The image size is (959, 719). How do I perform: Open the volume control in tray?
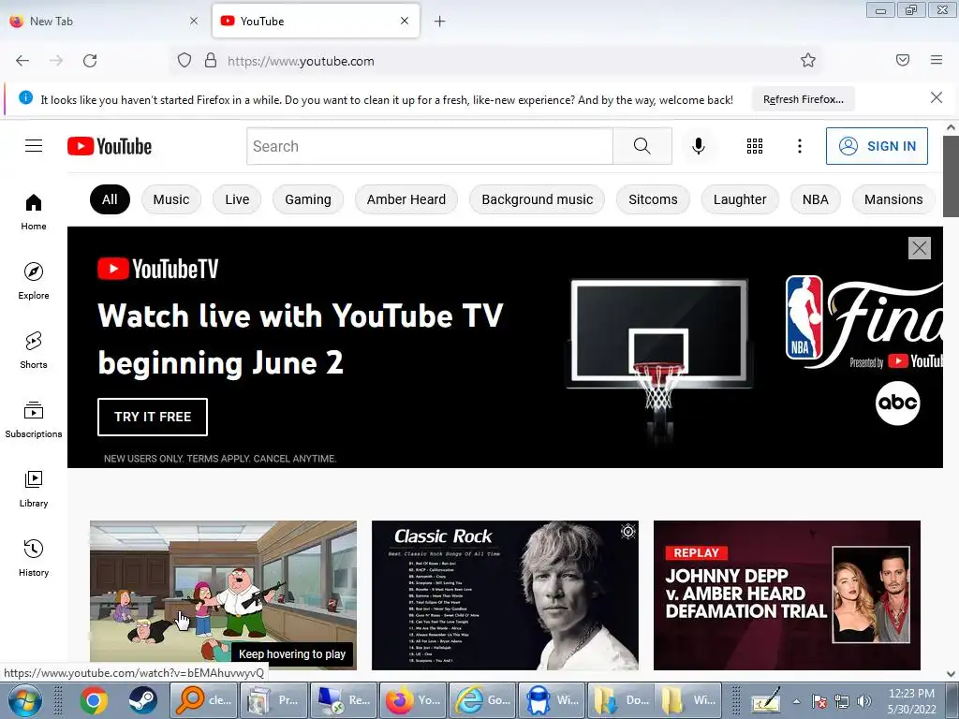click(x=863, y=701)
